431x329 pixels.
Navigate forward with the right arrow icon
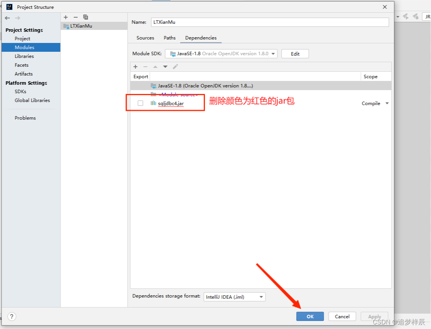[18, 18]
